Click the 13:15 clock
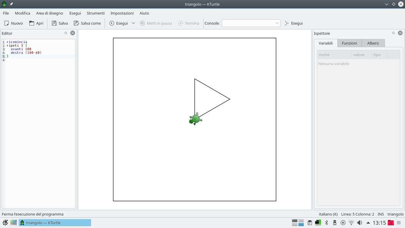The height and width of the screenshot is (228, 405). [x=379, y=223]
